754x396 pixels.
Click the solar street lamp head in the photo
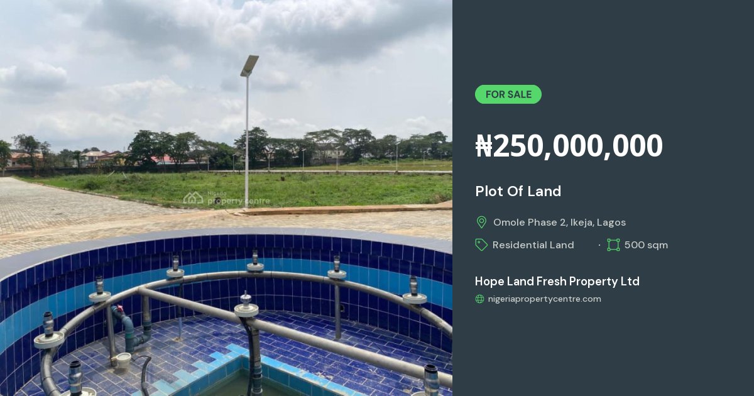[x=249, y=66]
